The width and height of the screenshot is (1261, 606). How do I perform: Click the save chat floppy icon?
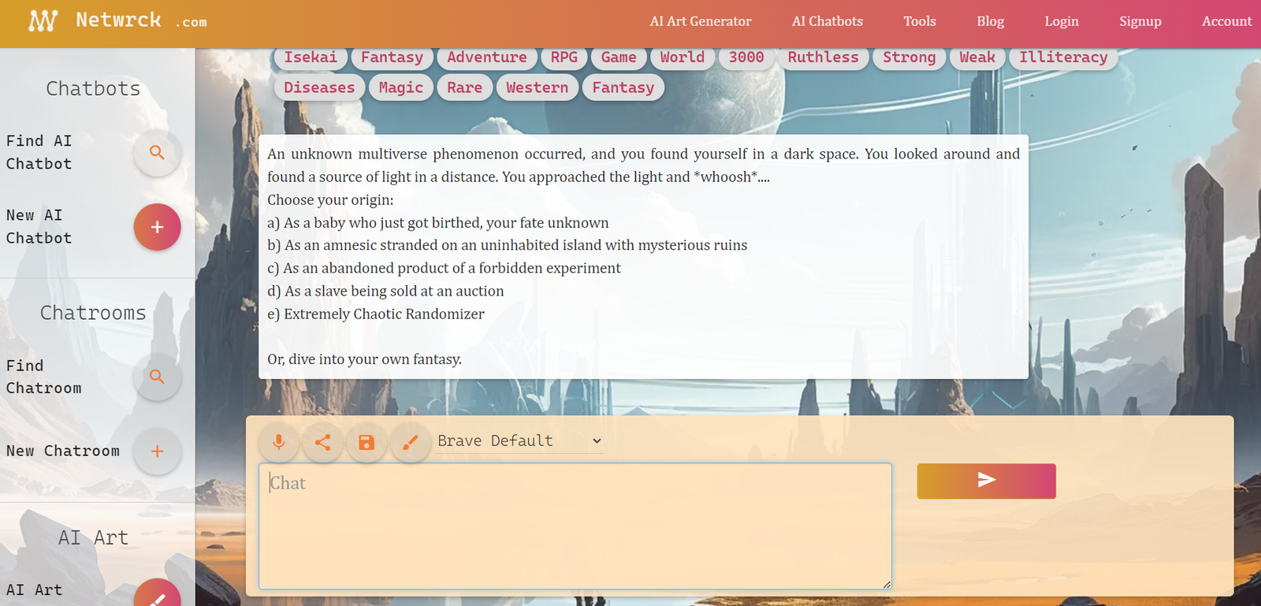366,442
